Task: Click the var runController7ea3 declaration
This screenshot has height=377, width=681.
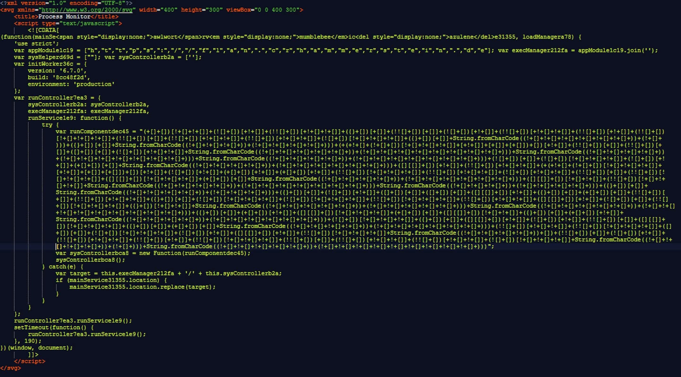Action: [57, 98]
